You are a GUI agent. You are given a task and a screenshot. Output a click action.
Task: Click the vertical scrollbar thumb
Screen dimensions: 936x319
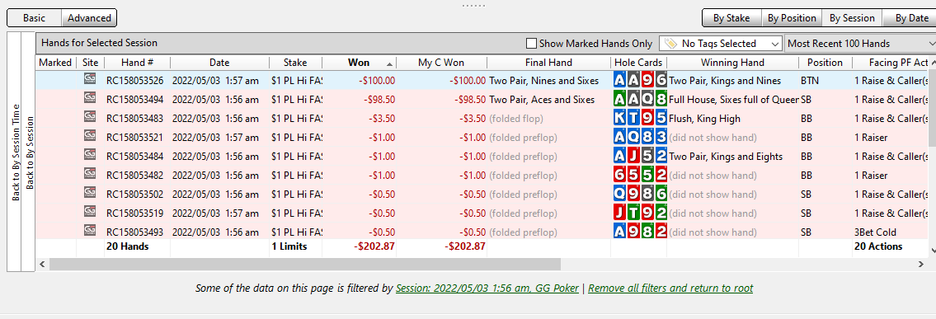click(x=933, y=107)
